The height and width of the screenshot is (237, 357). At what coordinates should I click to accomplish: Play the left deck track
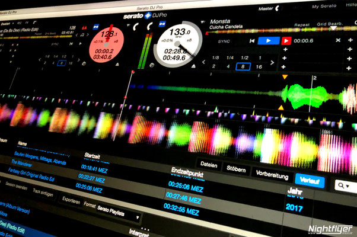80,44
